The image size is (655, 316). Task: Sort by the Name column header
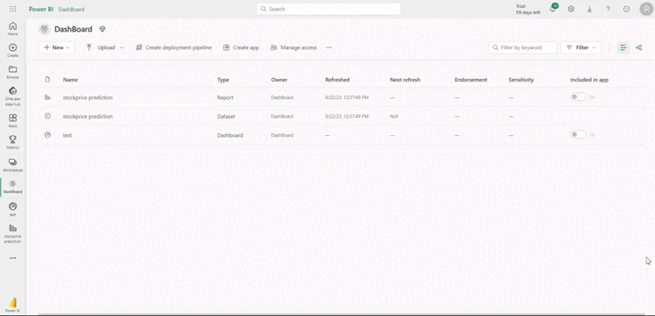(x=70, y=80)
